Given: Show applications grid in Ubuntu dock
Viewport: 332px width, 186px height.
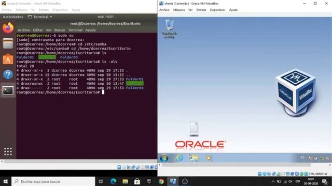Looking at the screenshot, I should pos(8,151).
